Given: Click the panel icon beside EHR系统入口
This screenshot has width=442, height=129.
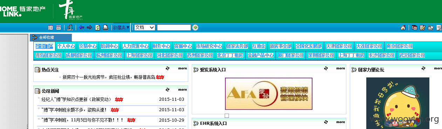Looking at the screenshot, I should (196, 124).
